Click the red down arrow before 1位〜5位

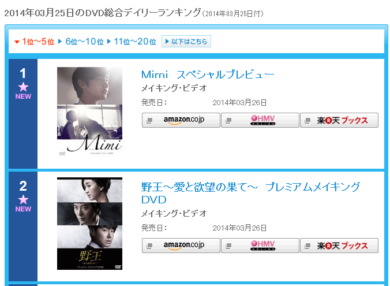[17, 42]
